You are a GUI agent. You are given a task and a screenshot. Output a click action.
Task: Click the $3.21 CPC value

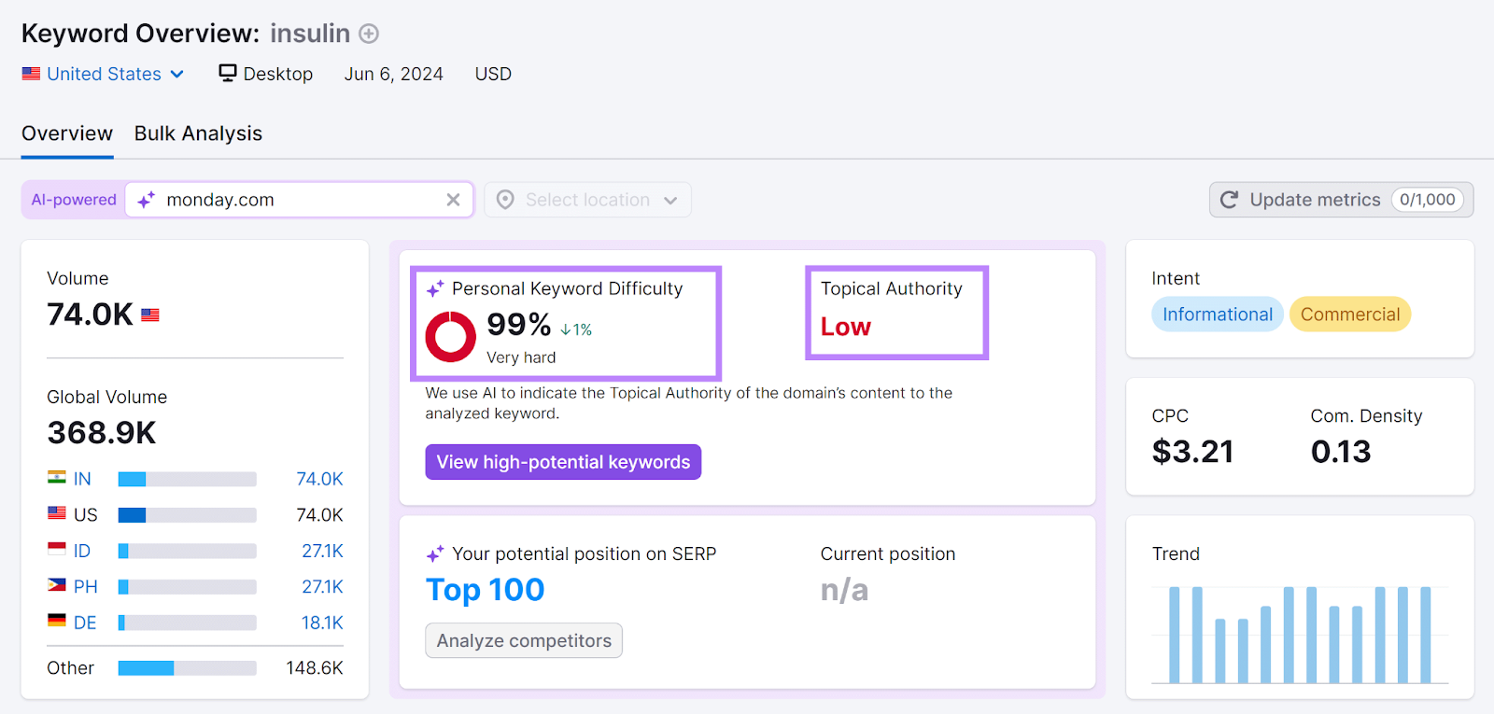tap(1193, 452)
